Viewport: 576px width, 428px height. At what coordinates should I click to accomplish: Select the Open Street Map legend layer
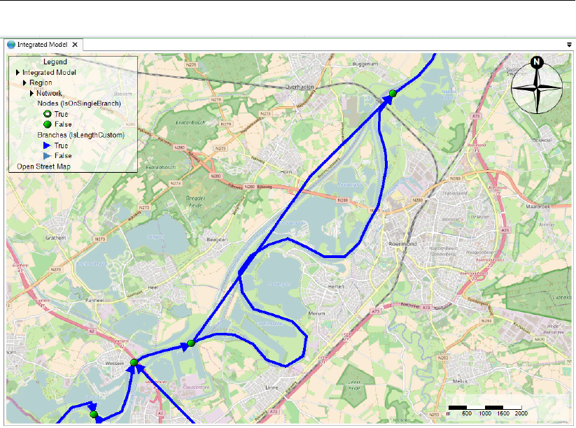pyautogui.click(x=43, y=166)
